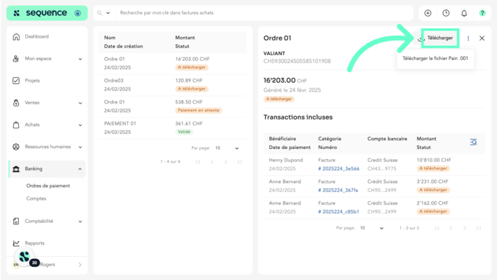498x280 pixels.
Task: Click the Ventes money bag icon
Action: pyautogui.click(x=16, y=103)
